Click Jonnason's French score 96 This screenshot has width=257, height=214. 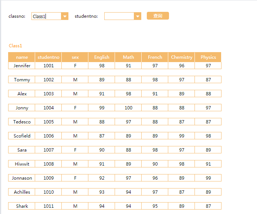(x=155, y=178)
